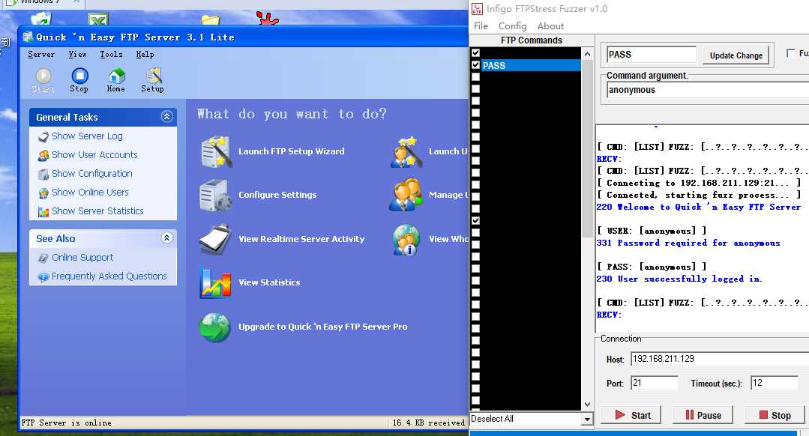Click the View Who globe info icon

tap(406, 240)
